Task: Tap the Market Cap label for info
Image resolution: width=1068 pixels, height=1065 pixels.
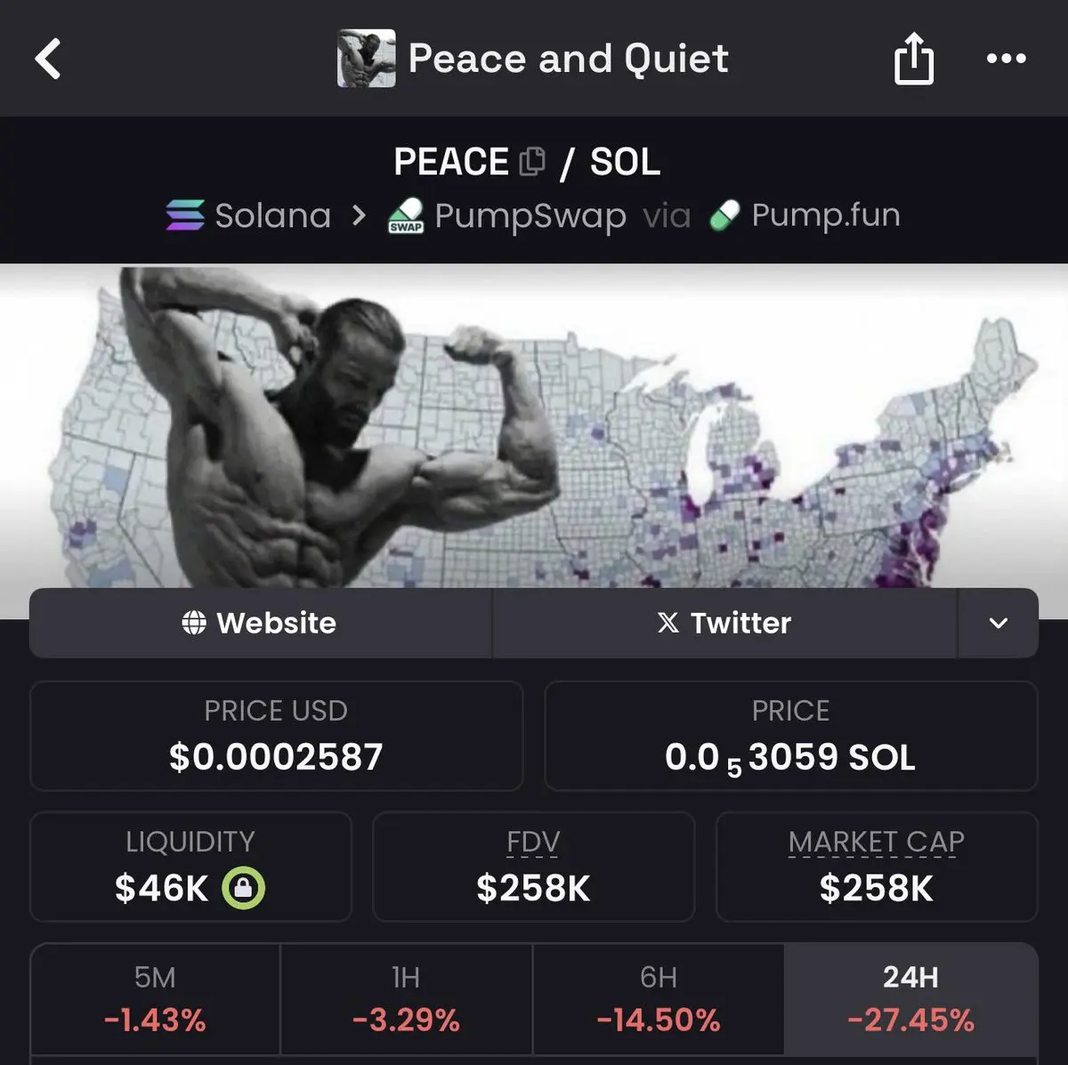Action: [877, 842]
